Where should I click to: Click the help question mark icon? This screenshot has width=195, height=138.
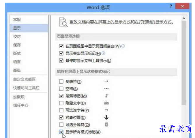tap(171, 6)
